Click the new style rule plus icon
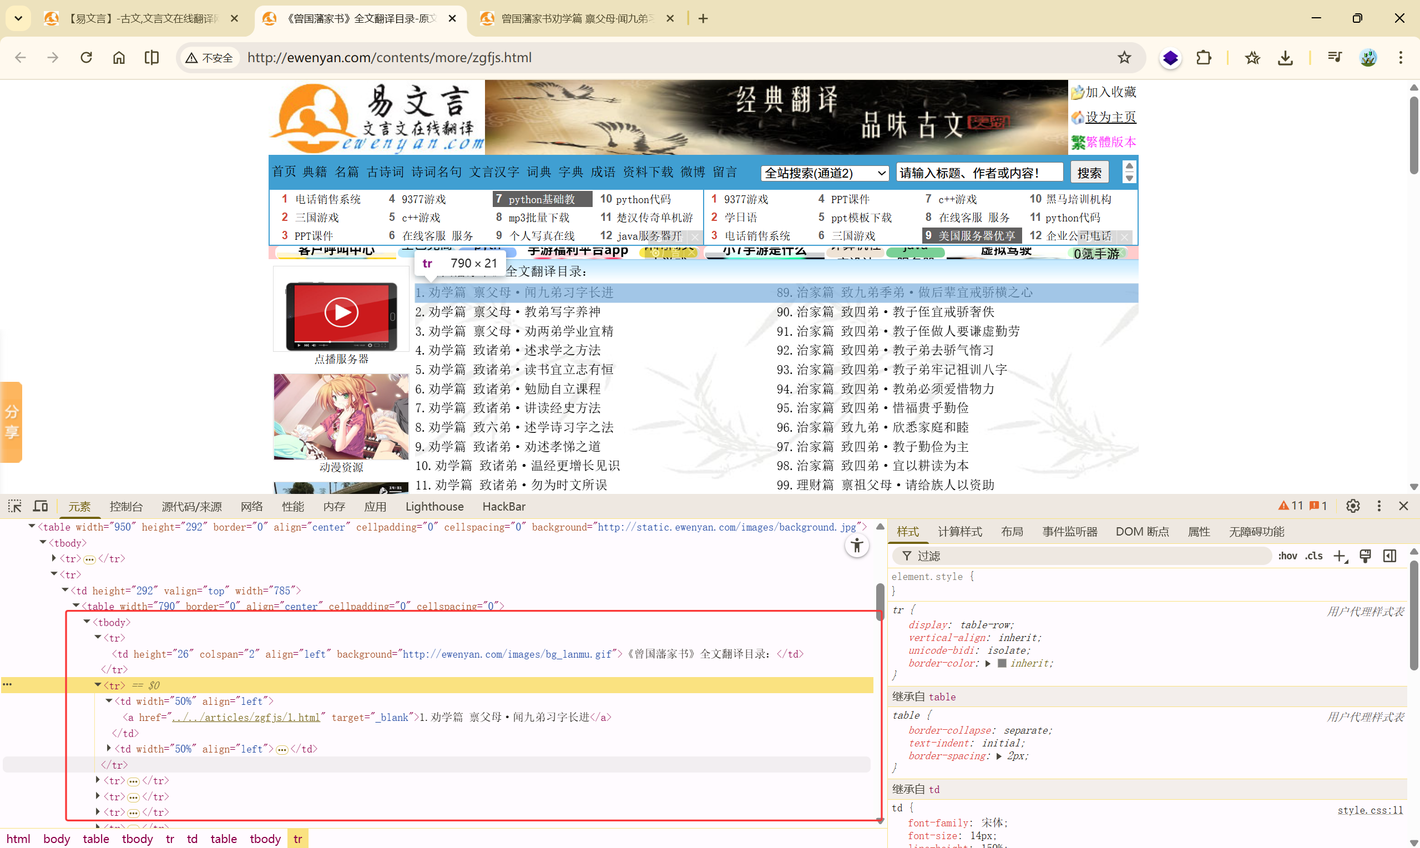 pos(1340,556)
